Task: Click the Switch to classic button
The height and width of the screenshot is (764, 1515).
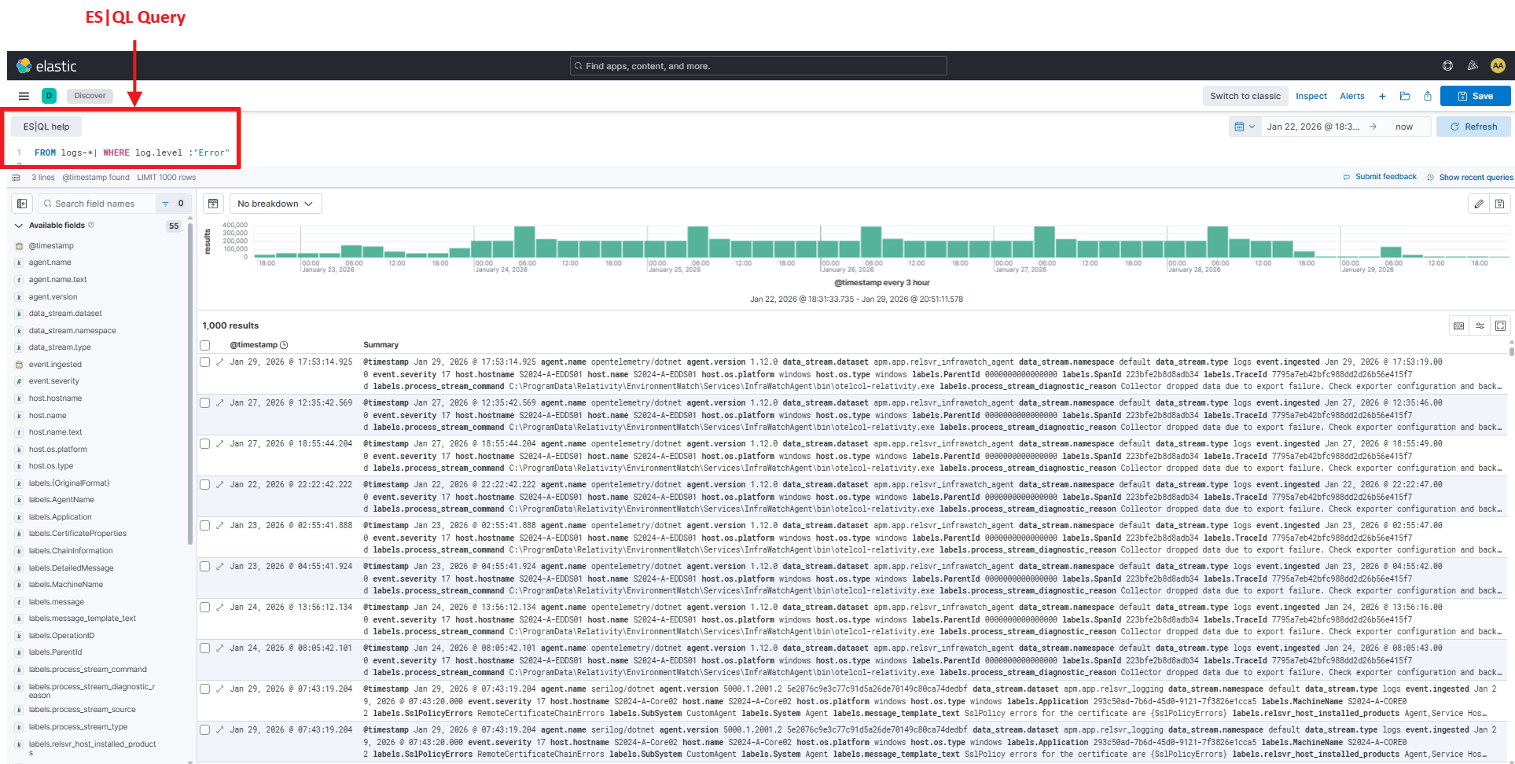Action: (1245, 96)
